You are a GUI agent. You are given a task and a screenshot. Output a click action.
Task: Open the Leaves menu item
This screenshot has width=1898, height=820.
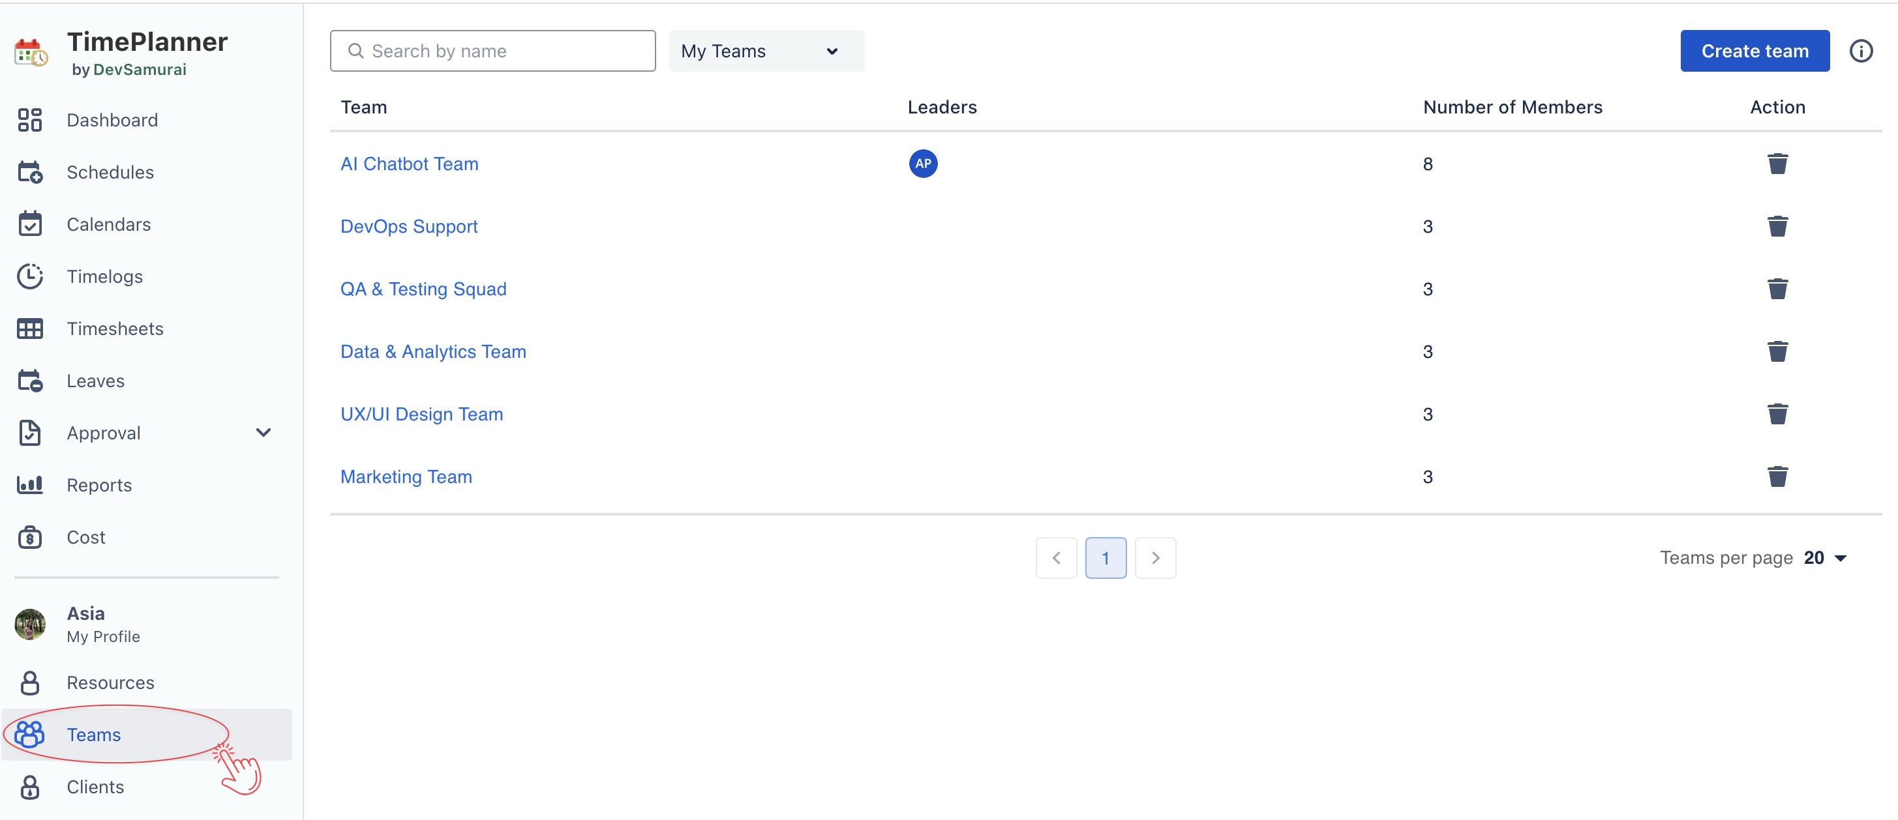(x=95, y=381)
